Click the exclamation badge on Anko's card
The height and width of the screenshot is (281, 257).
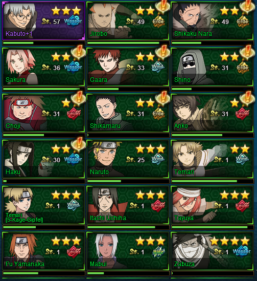pos(247,98)
